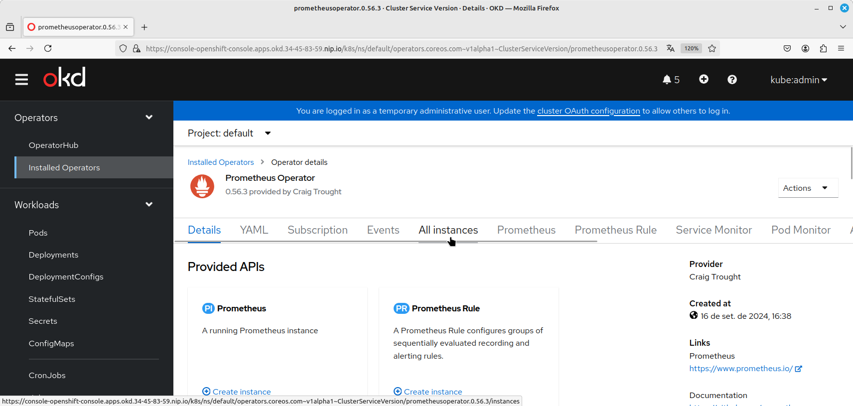Viewport: 853px width, 406px height.
Task: Open the Firefox application menu
Action: click(841, 48)
